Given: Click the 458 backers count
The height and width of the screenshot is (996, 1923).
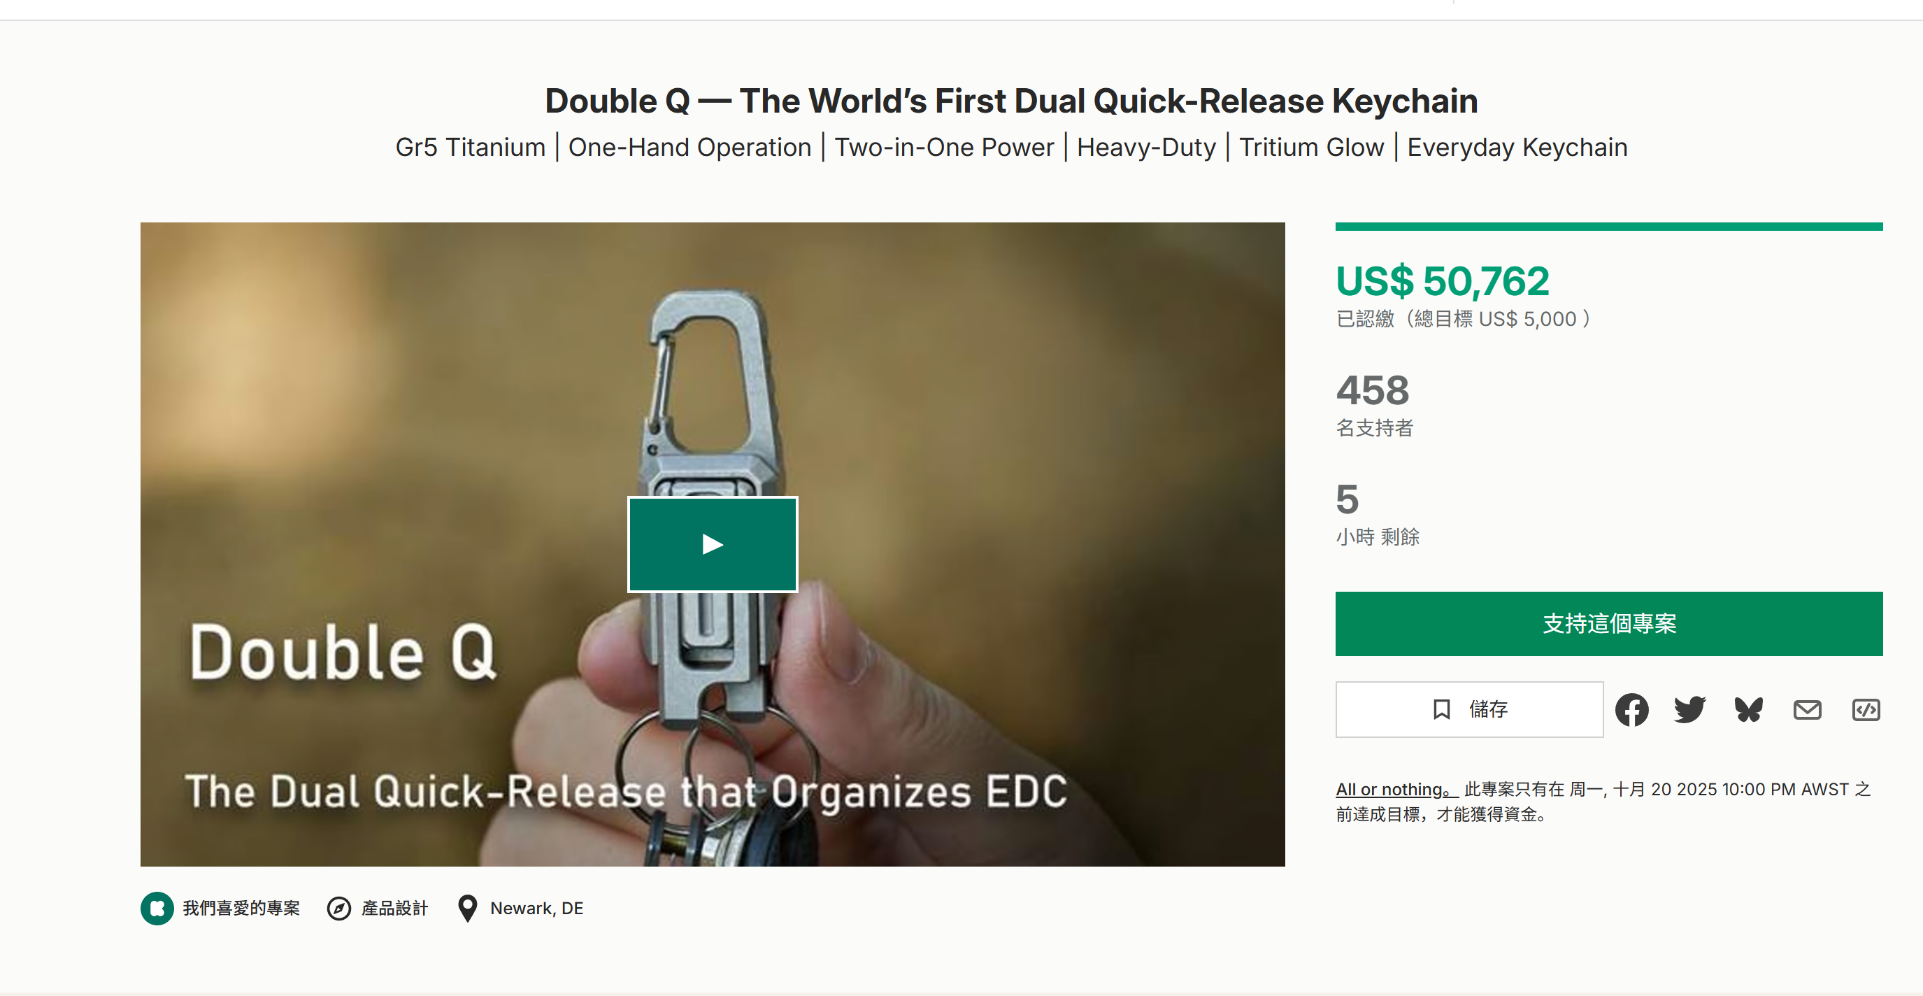Looking at the screenshot, I should pos(1372,390).
